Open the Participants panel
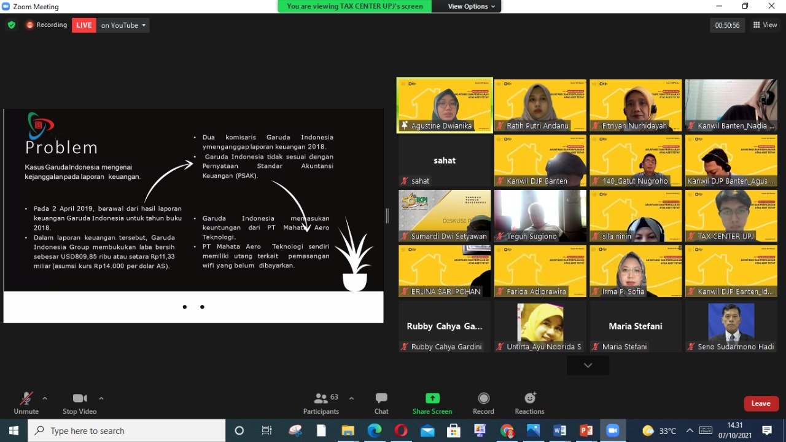 [321, 403]
